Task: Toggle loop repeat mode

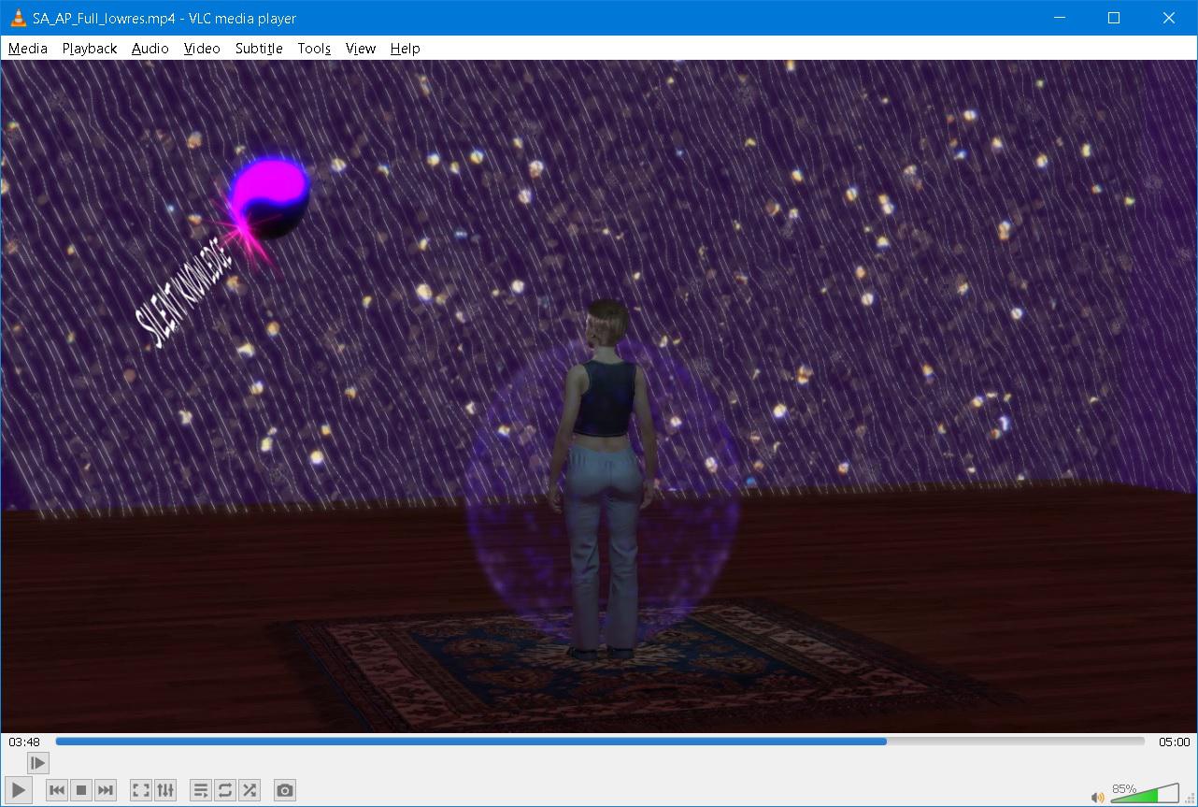Action: point(225,790)
